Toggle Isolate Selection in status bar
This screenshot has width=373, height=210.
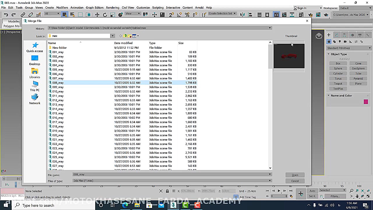click(x=161, y=191)
